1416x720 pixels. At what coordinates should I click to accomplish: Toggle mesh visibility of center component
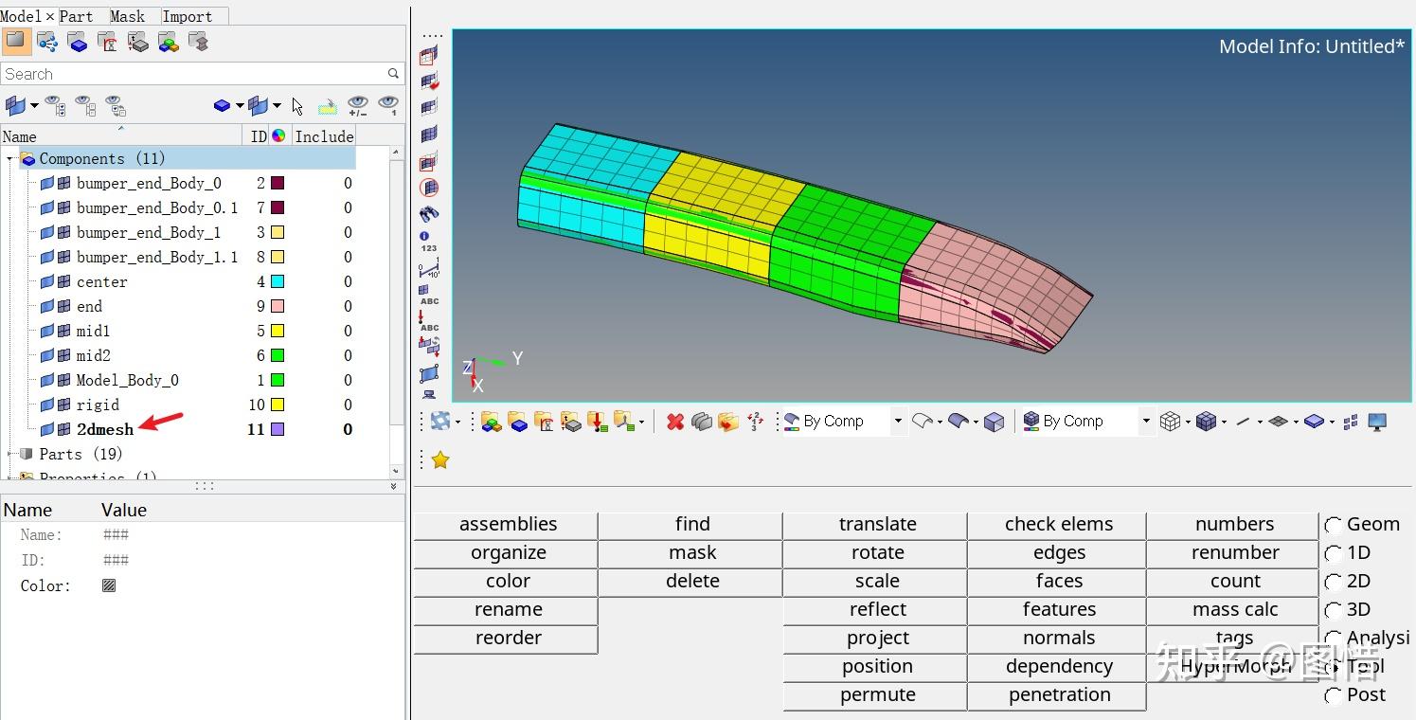[63, 281]
